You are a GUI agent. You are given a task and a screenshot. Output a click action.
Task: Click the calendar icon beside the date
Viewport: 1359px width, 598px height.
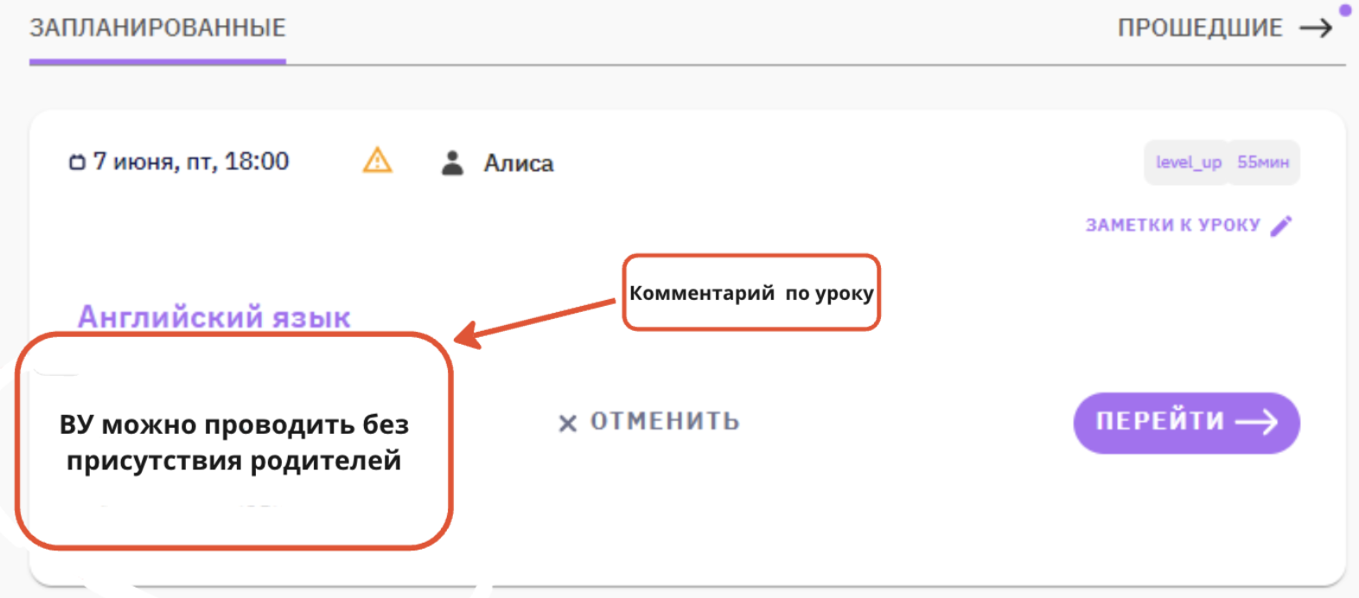[77, 162]
